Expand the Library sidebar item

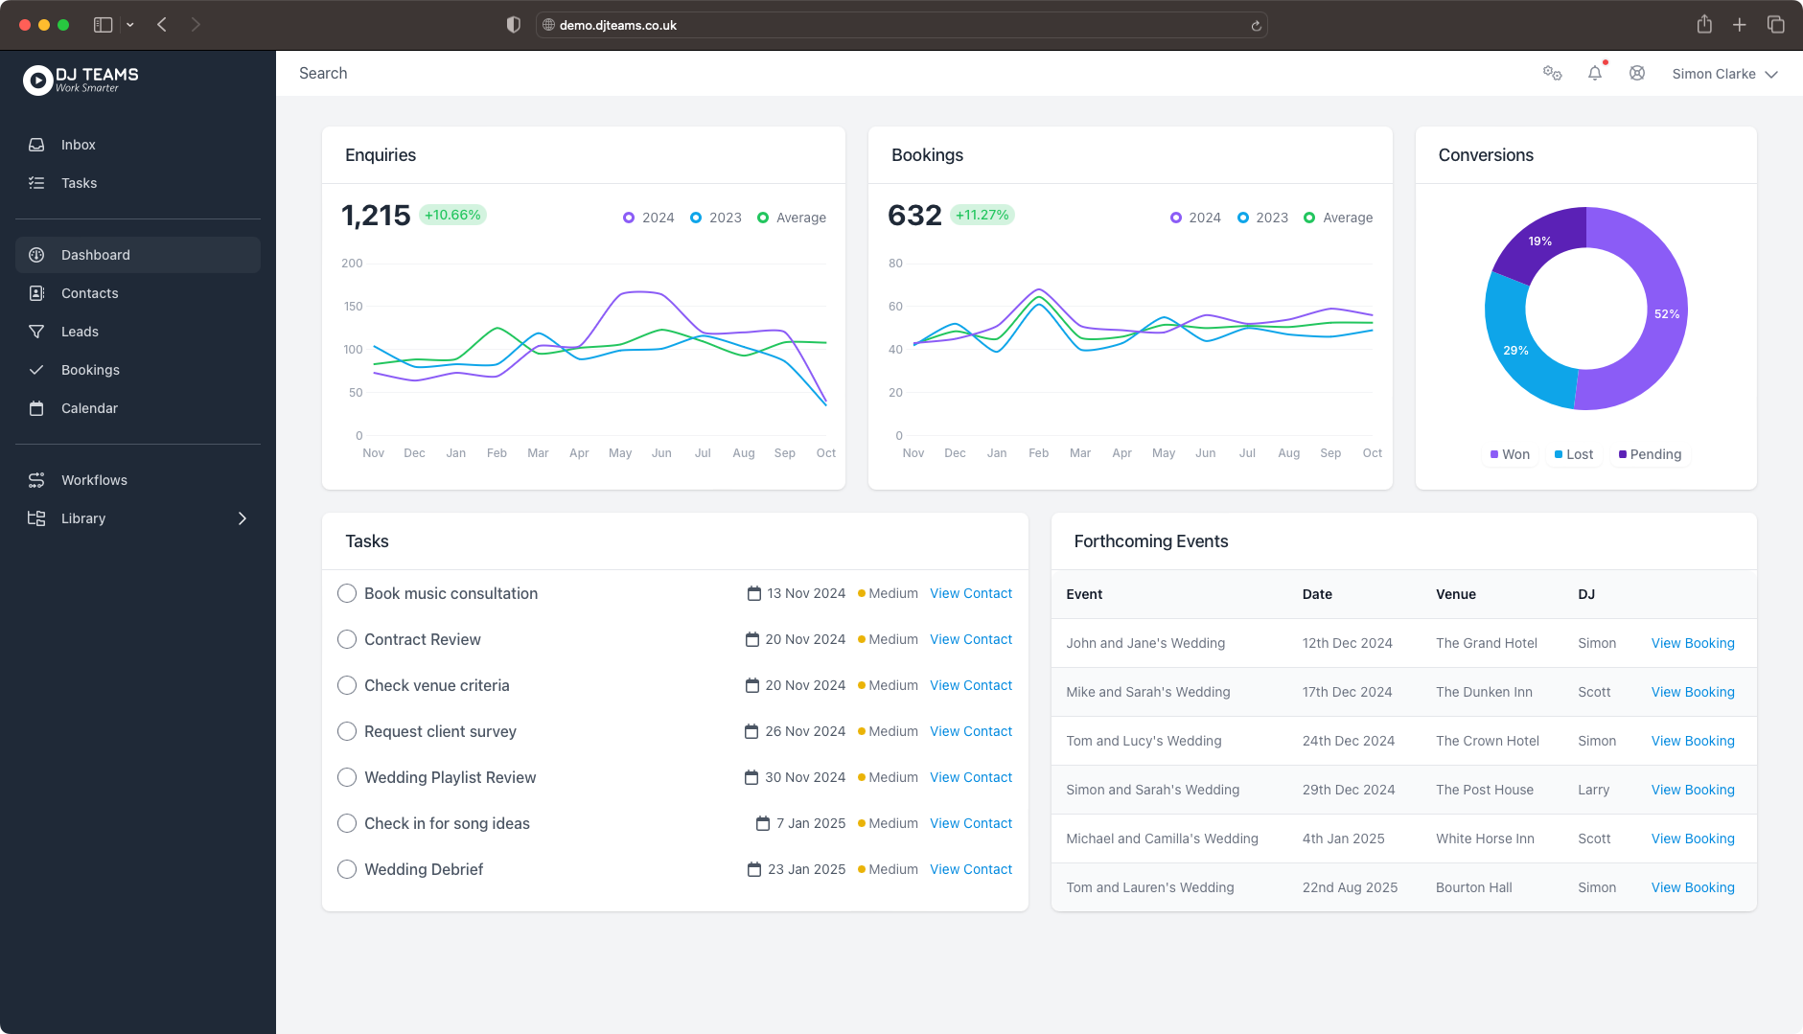point(243,517)
